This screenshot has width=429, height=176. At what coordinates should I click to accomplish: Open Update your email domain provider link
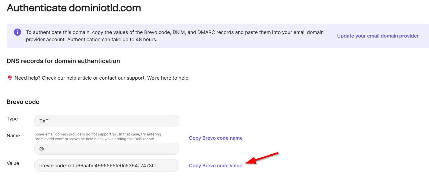click(378, 36)
